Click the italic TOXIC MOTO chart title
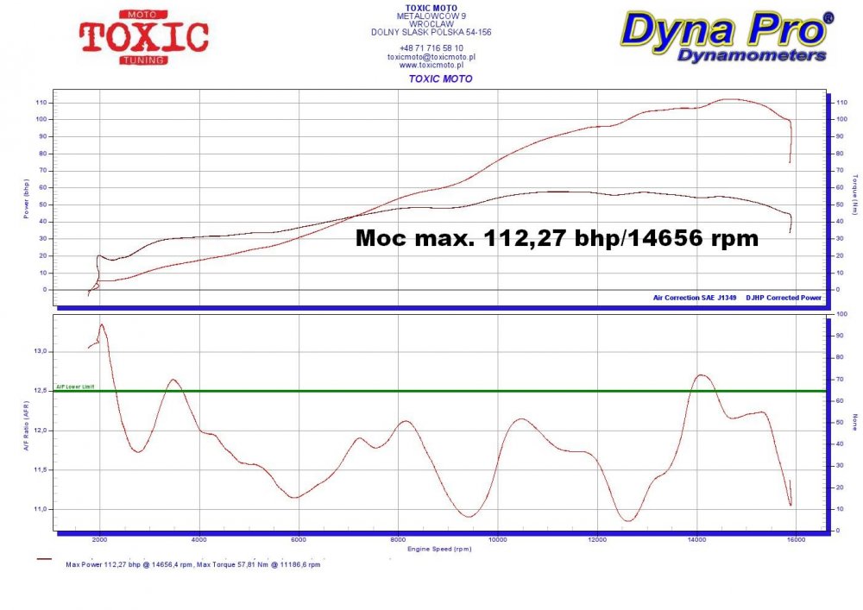The image size is (863, 610). tap(440, 79)
